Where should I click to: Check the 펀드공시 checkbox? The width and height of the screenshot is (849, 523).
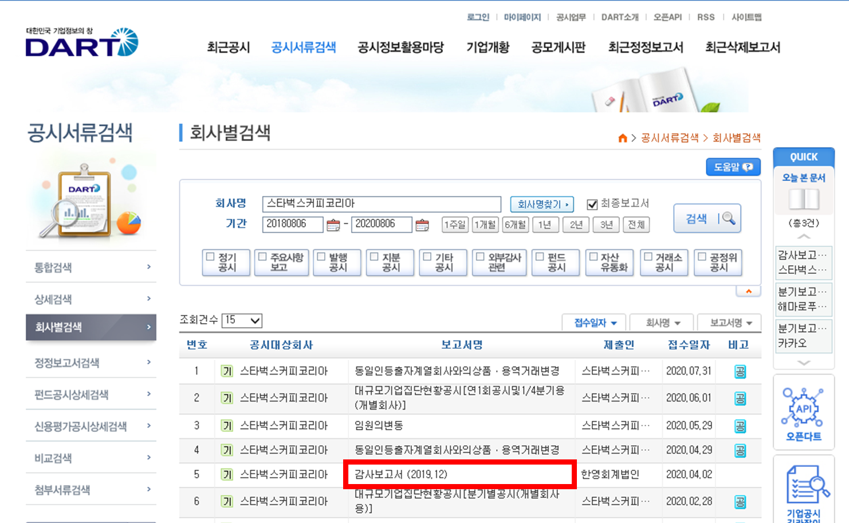click(x=540, y=257)
